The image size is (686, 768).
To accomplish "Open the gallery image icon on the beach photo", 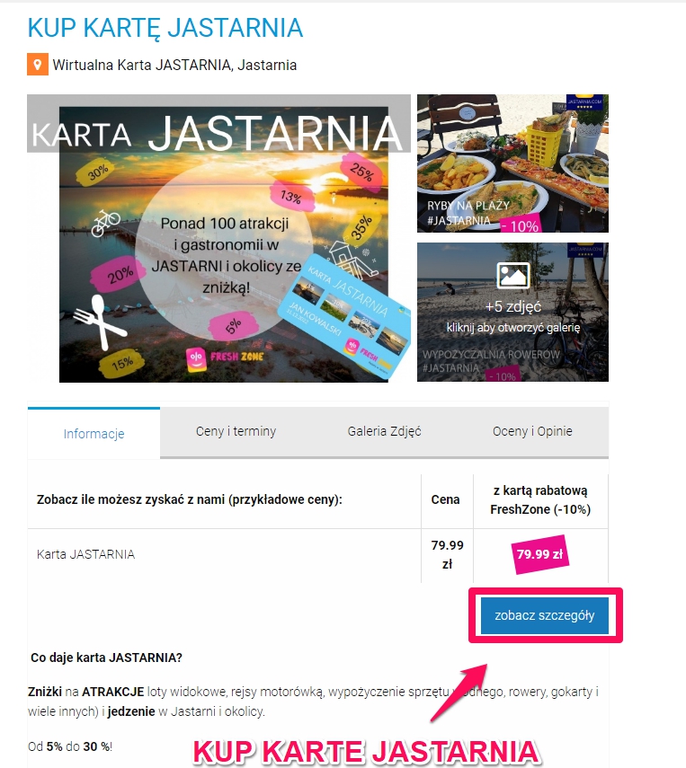I will click(x=512, y=275).
